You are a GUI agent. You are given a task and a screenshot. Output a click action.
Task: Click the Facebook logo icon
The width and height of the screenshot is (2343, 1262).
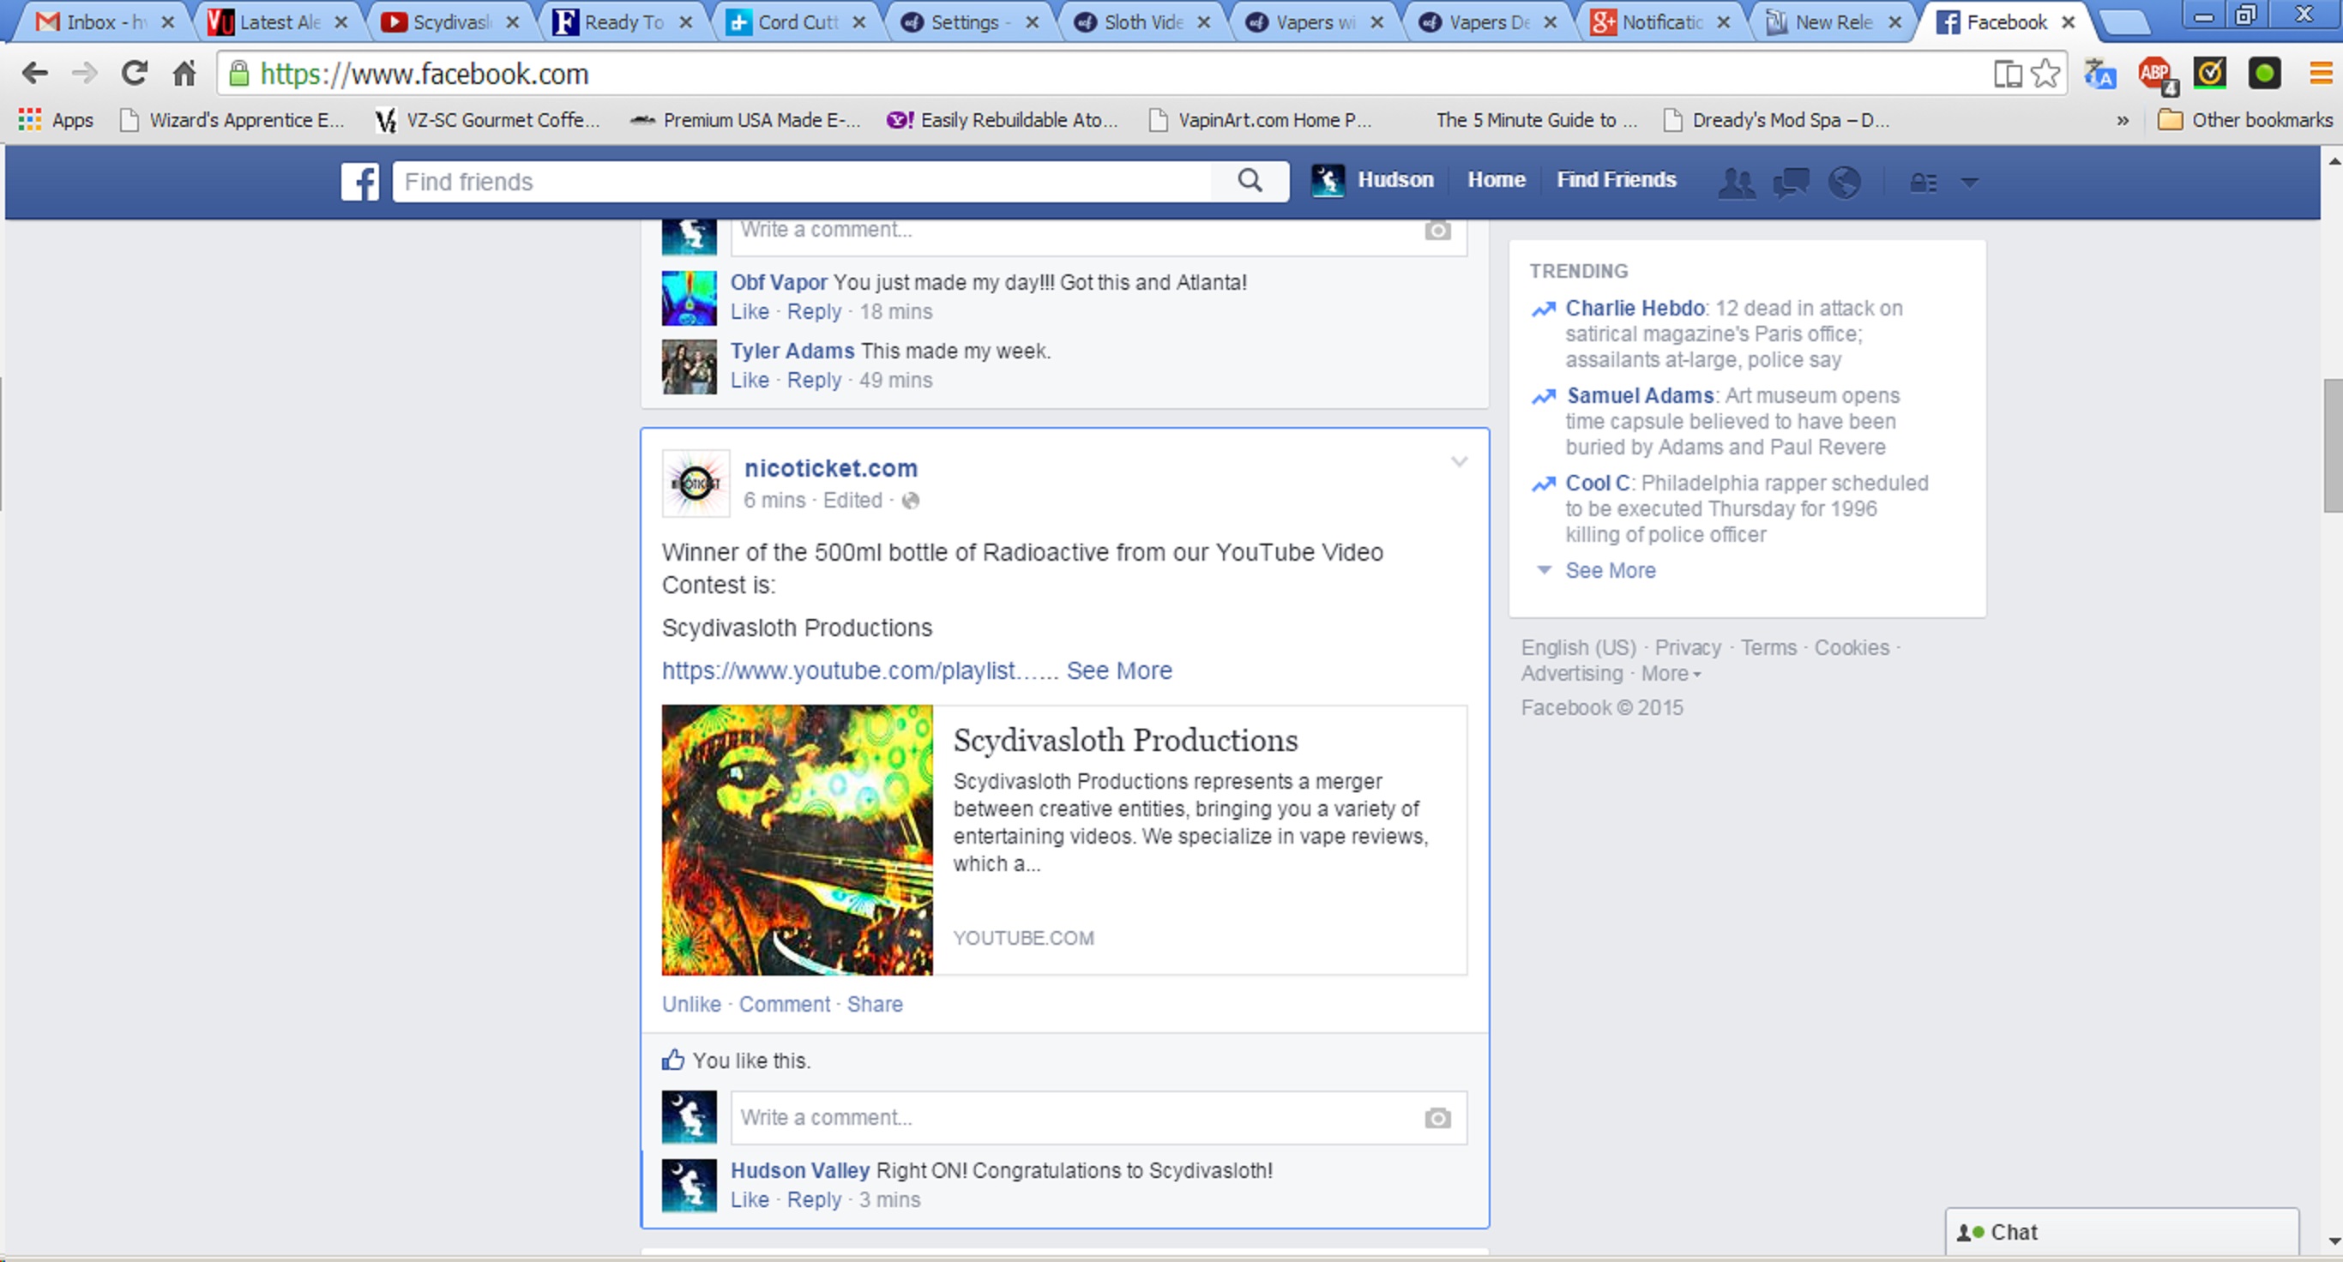click(x=360, y=182)
